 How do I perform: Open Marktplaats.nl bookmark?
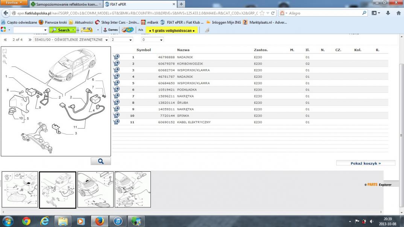pos(265,23)
